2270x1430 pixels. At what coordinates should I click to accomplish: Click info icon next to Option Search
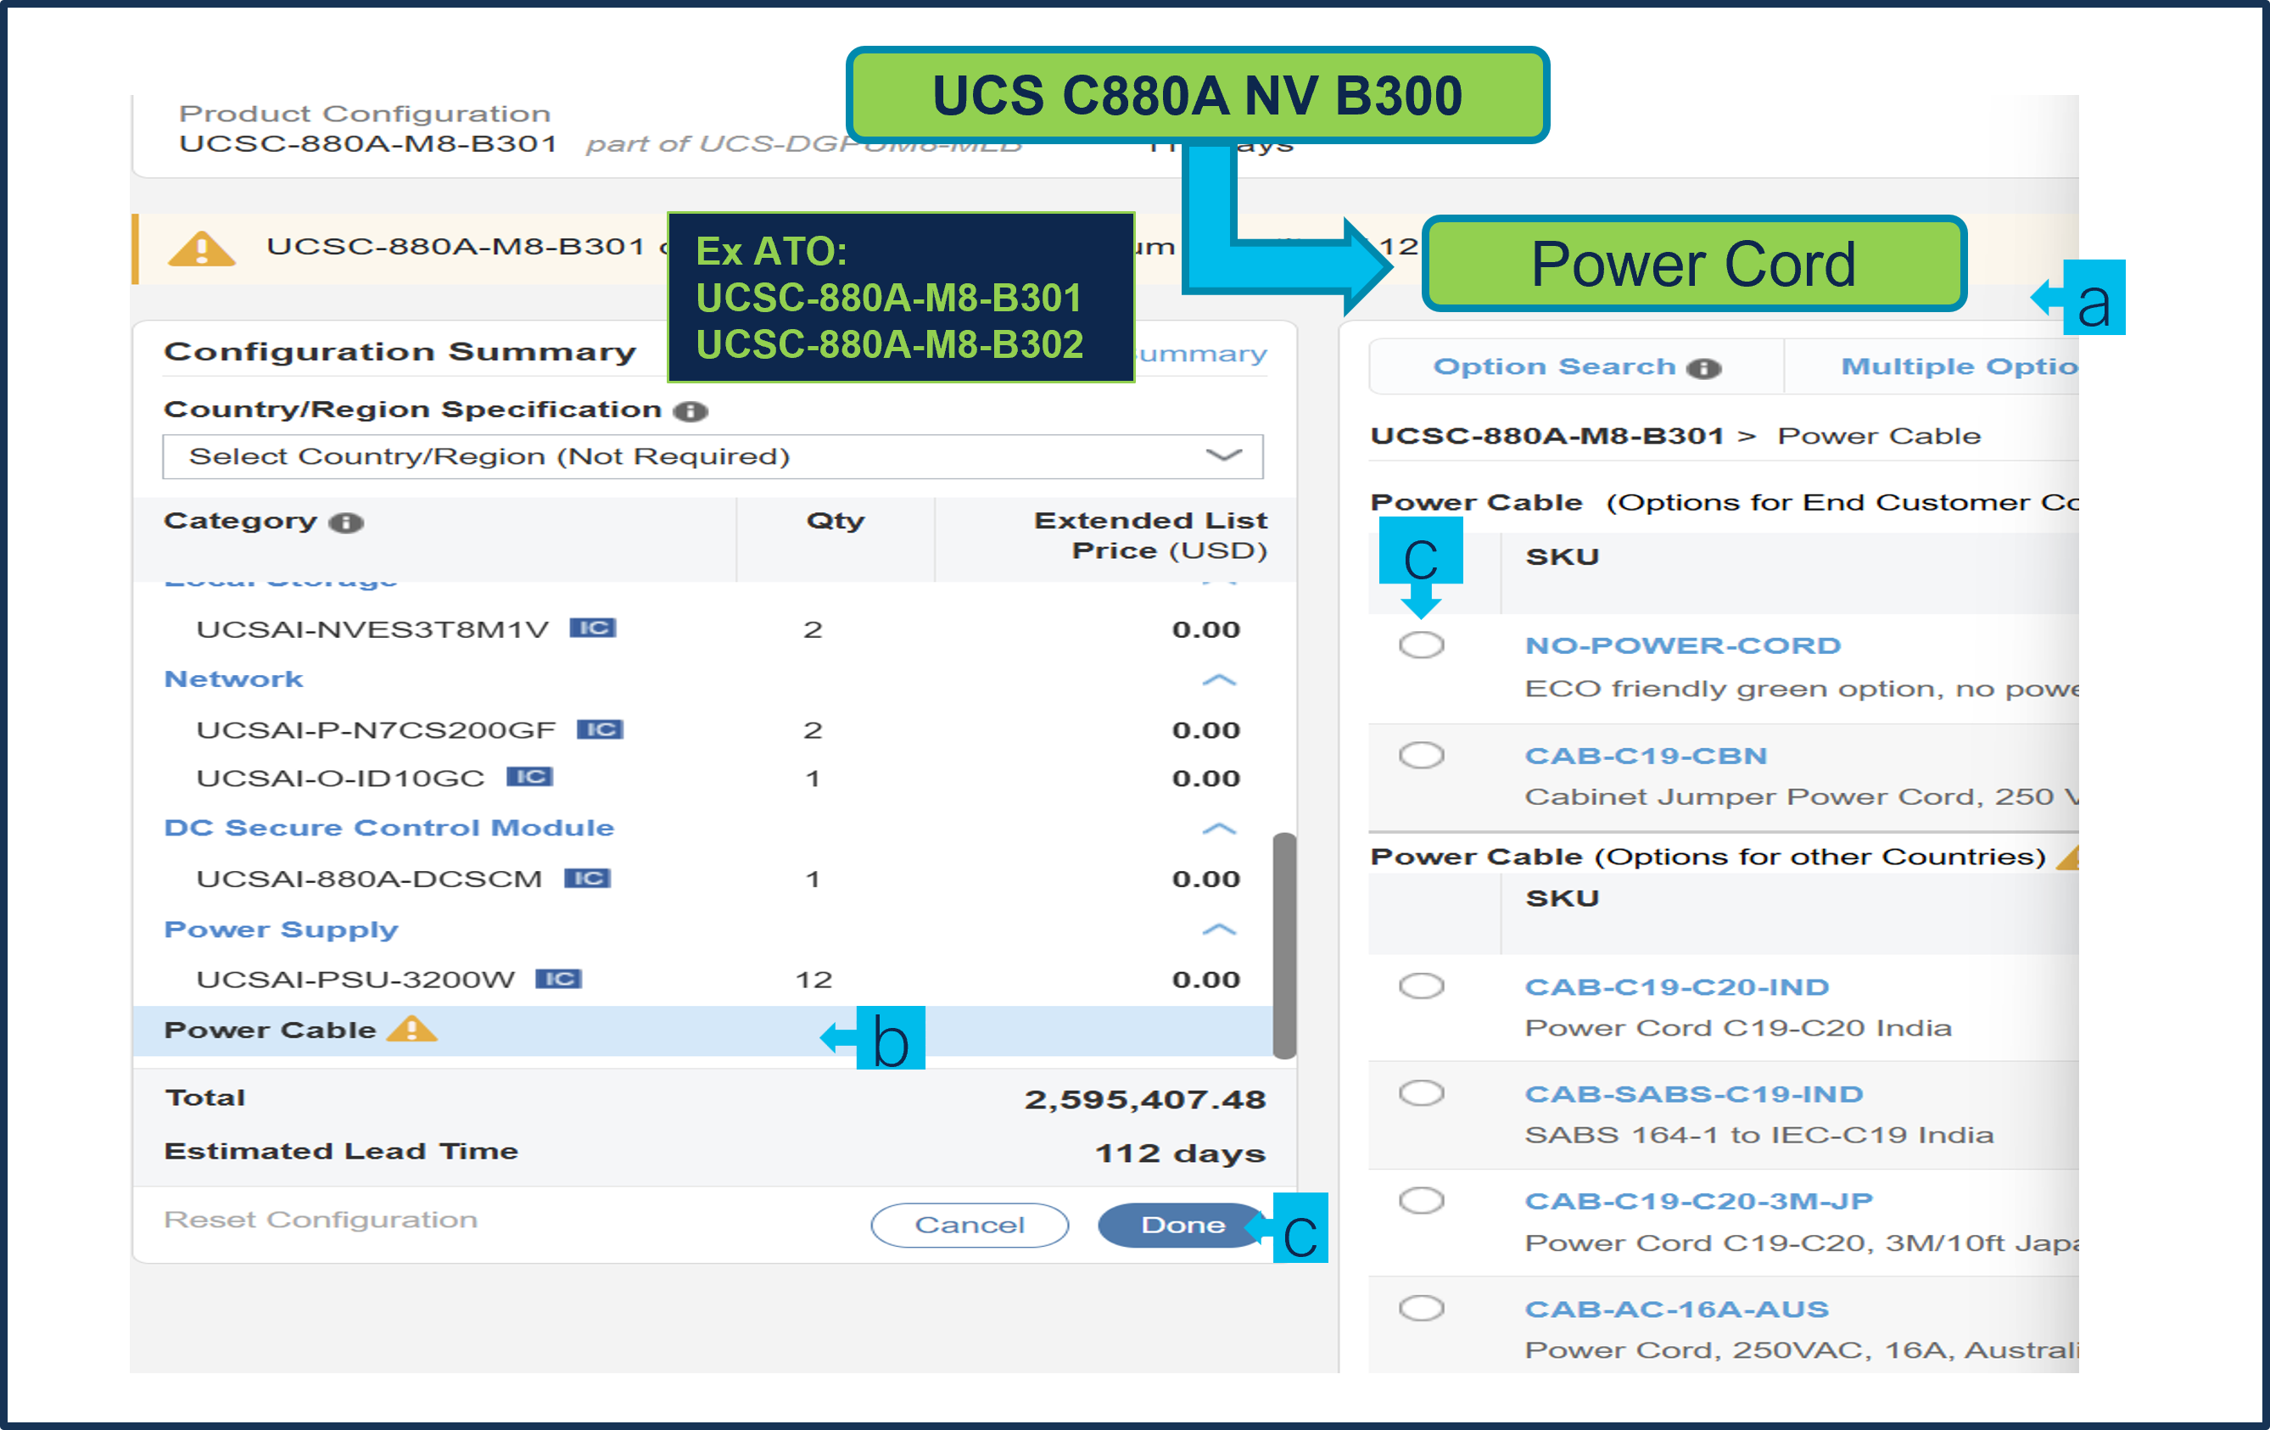click(1703, 369)
